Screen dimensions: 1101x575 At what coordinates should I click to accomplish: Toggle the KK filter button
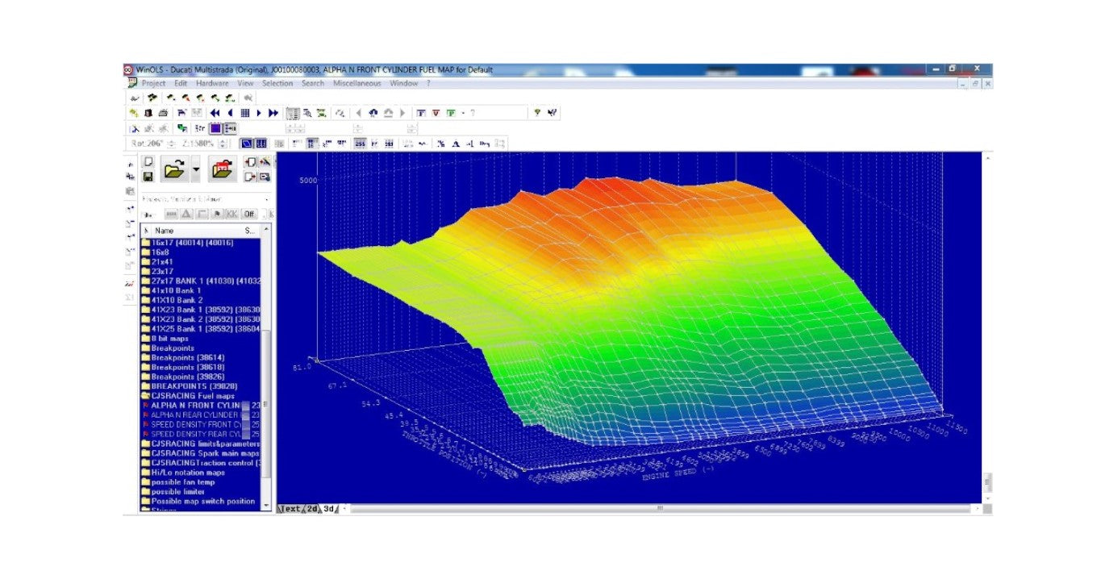(231, 214)
